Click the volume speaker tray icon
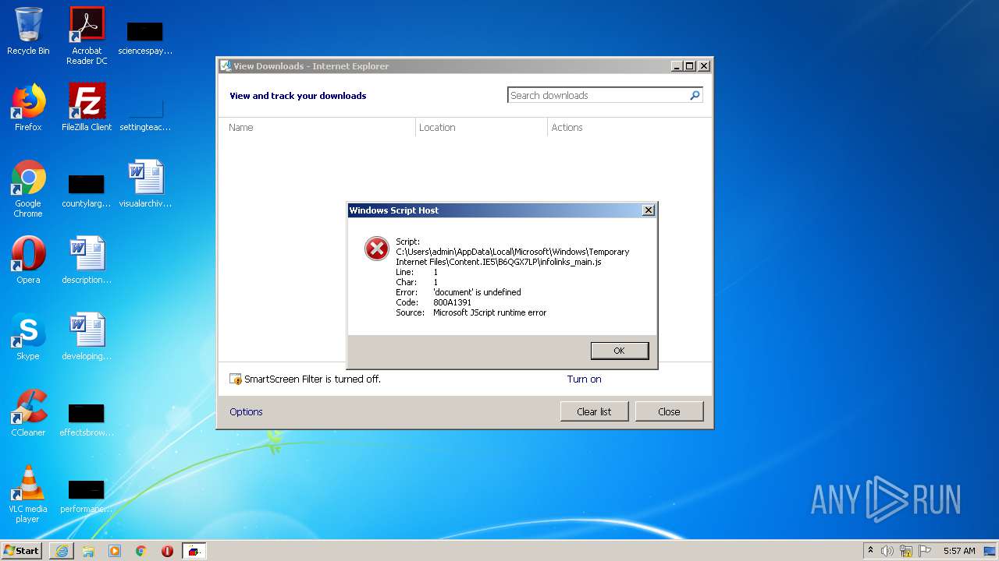This screenshot has width=999, height=561. (887, 551)
